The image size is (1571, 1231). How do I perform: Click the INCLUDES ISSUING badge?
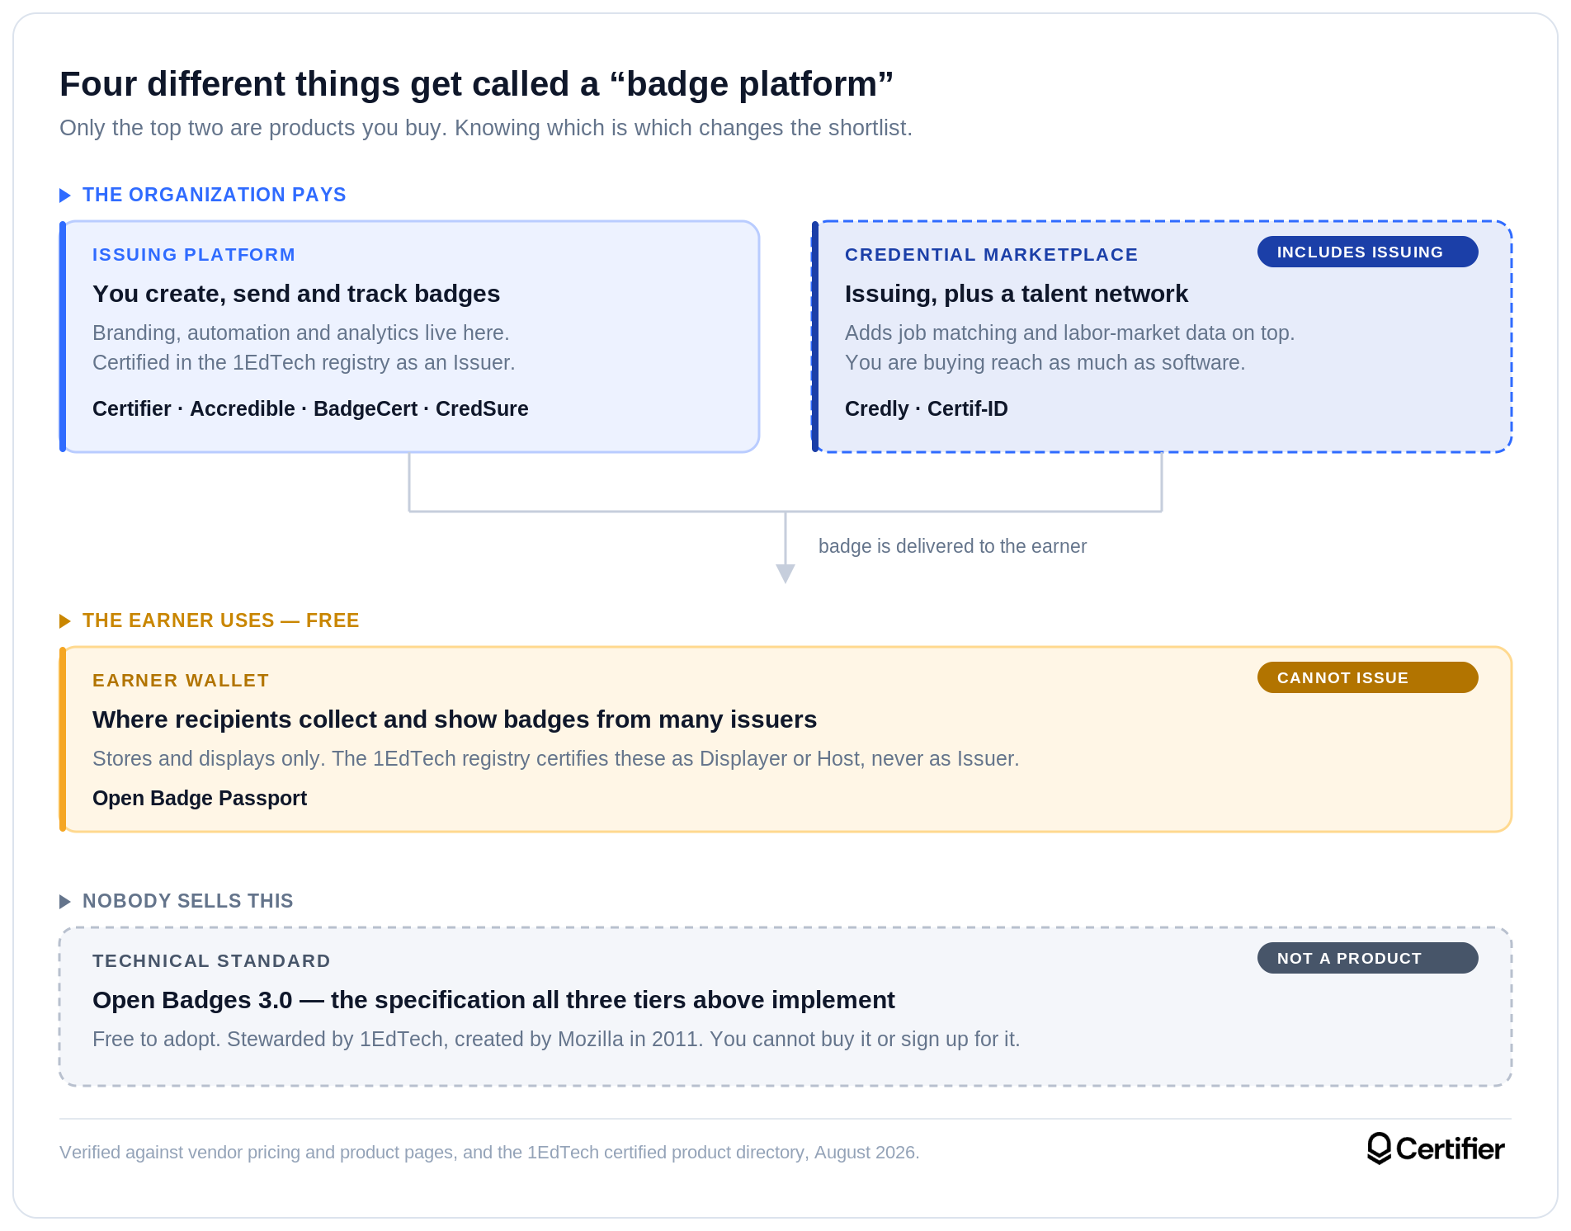(1367, 252)
